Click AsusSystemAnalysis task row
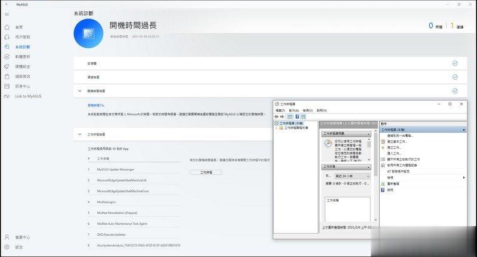The height and width of the screenshot is (257, 477). tap(134, 245)
